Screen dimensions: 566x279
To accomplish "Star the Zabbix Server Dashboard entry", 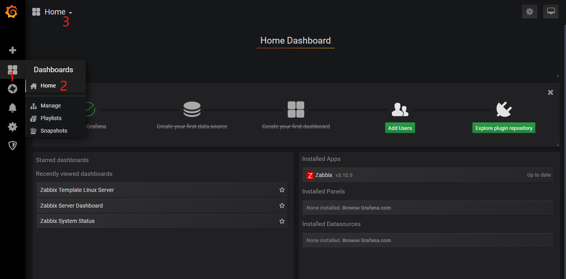I will coord(282,206).
